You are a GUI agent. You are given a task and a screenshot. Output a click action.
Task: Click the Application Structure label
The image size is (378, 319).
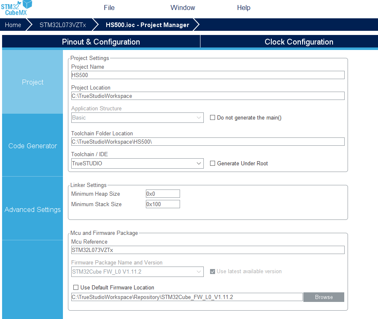[96, 108]
